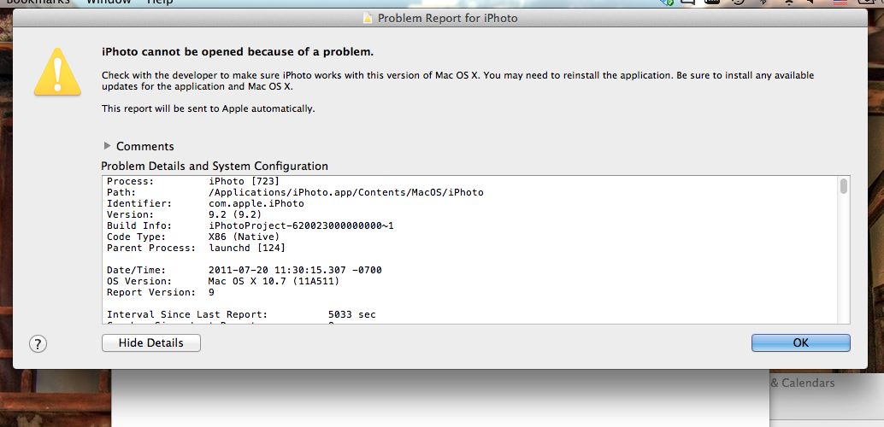This screenshot has height=427, width=884.
Task: Click the Problem Details scrollbar thumb
Action: click(844, 186)
